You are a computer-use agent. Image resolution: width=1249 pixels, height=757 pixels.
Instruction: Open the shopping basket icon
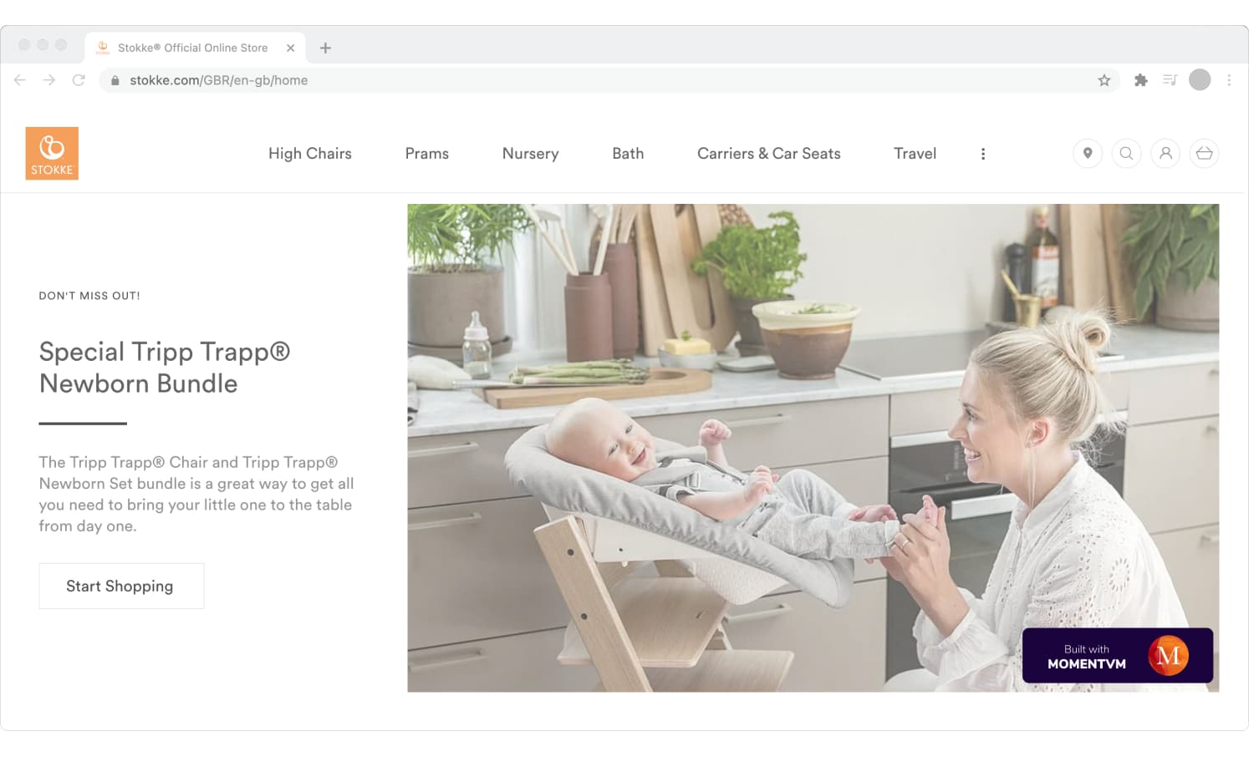coord(1204,153)
